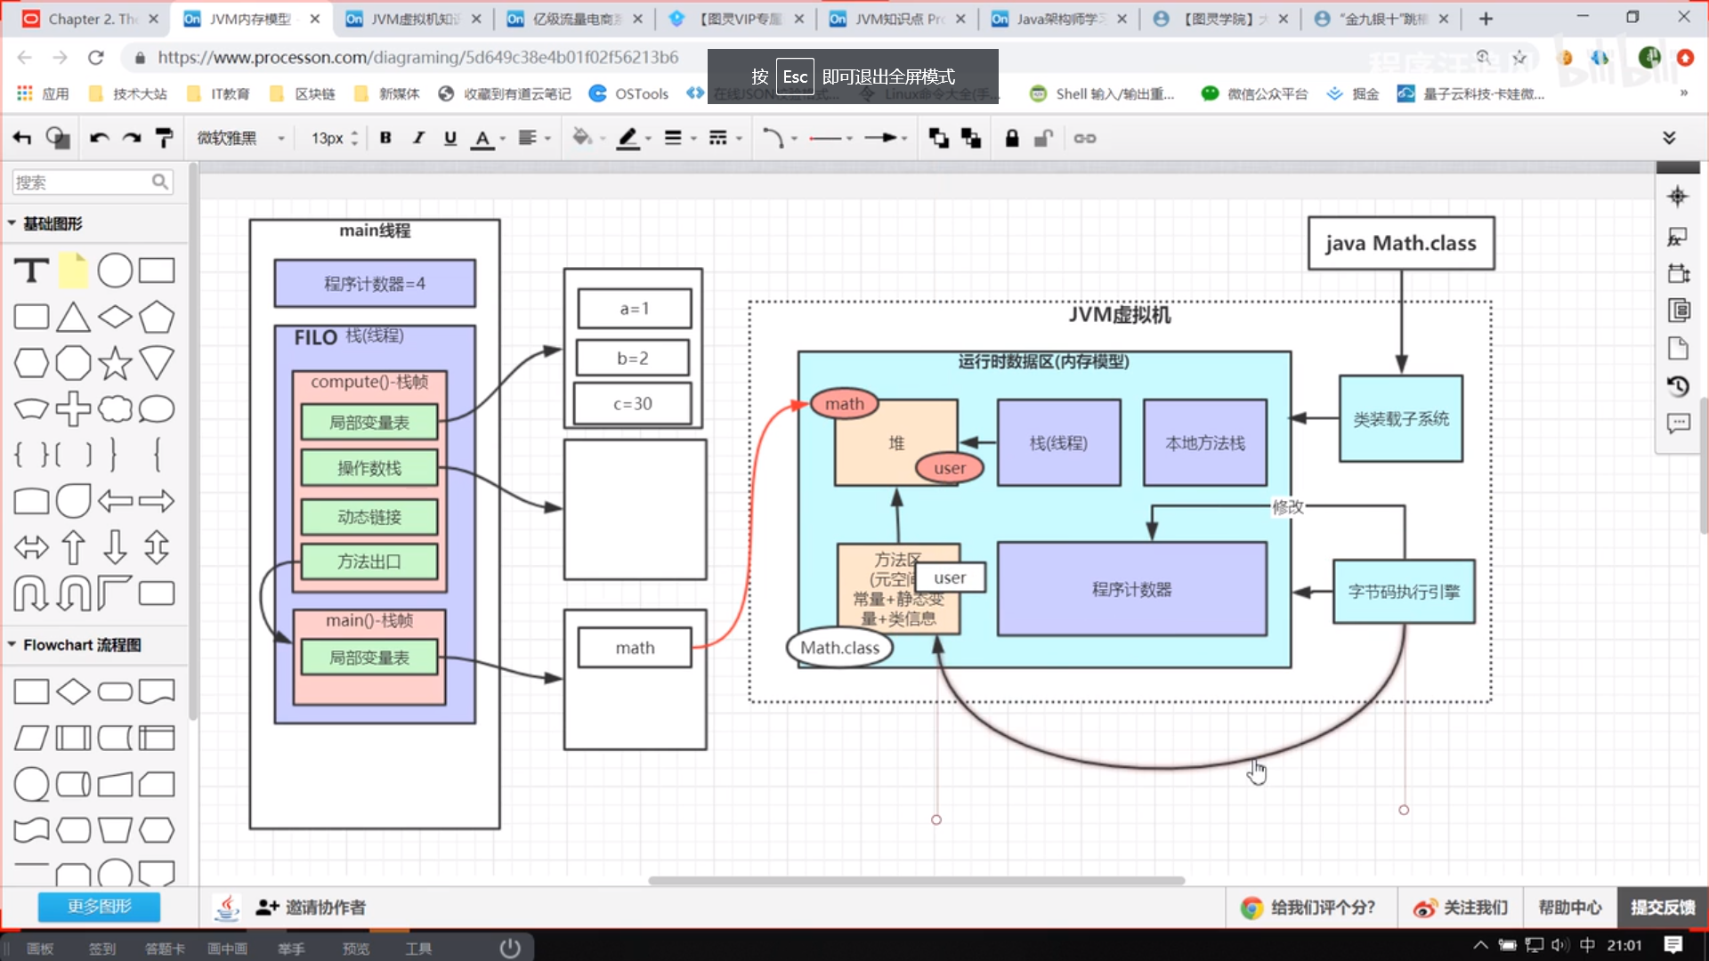
Task: Select the circle shape
Action: tap(115, 271)
